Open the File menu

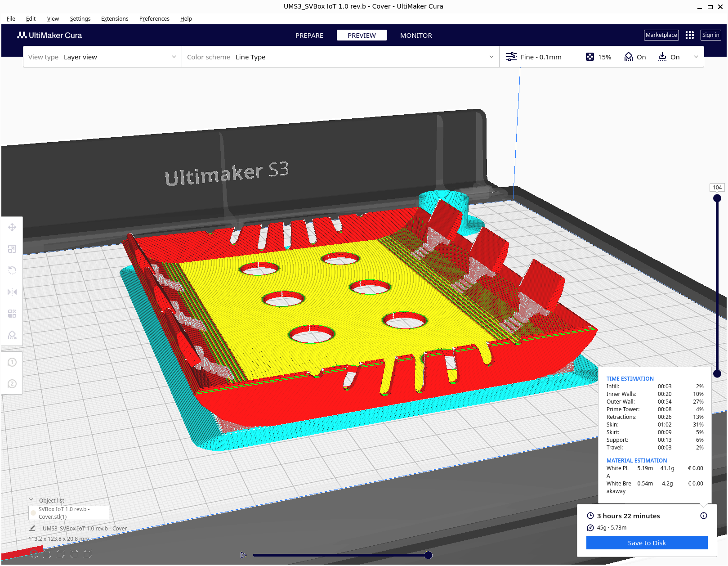(x=11, y=18)
